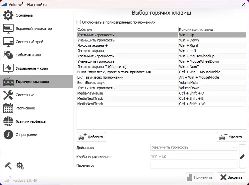Click the calendar icon for Расписание

tap(8, 108)
